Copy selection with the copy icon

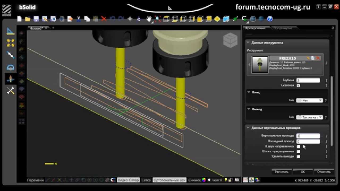(x=87, y=19)
